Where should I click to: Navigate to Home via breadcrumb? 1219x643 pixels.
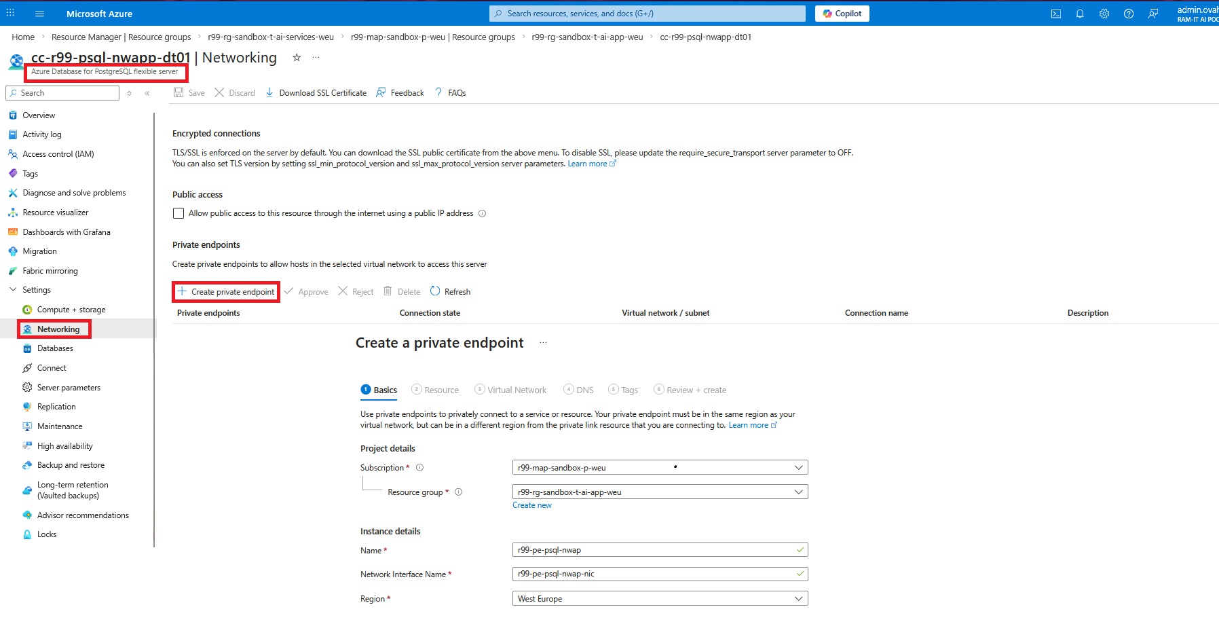tap(22, 37)
